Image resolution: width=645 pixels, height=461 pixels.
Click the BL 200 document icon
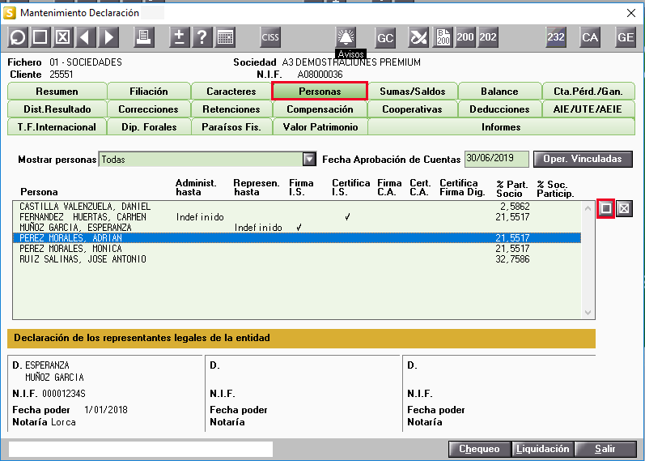[x=443, y=37]
